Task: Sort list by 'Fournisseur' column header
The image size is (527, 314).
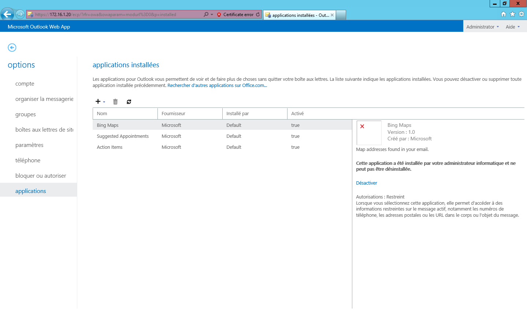Action: click(190, 114)
